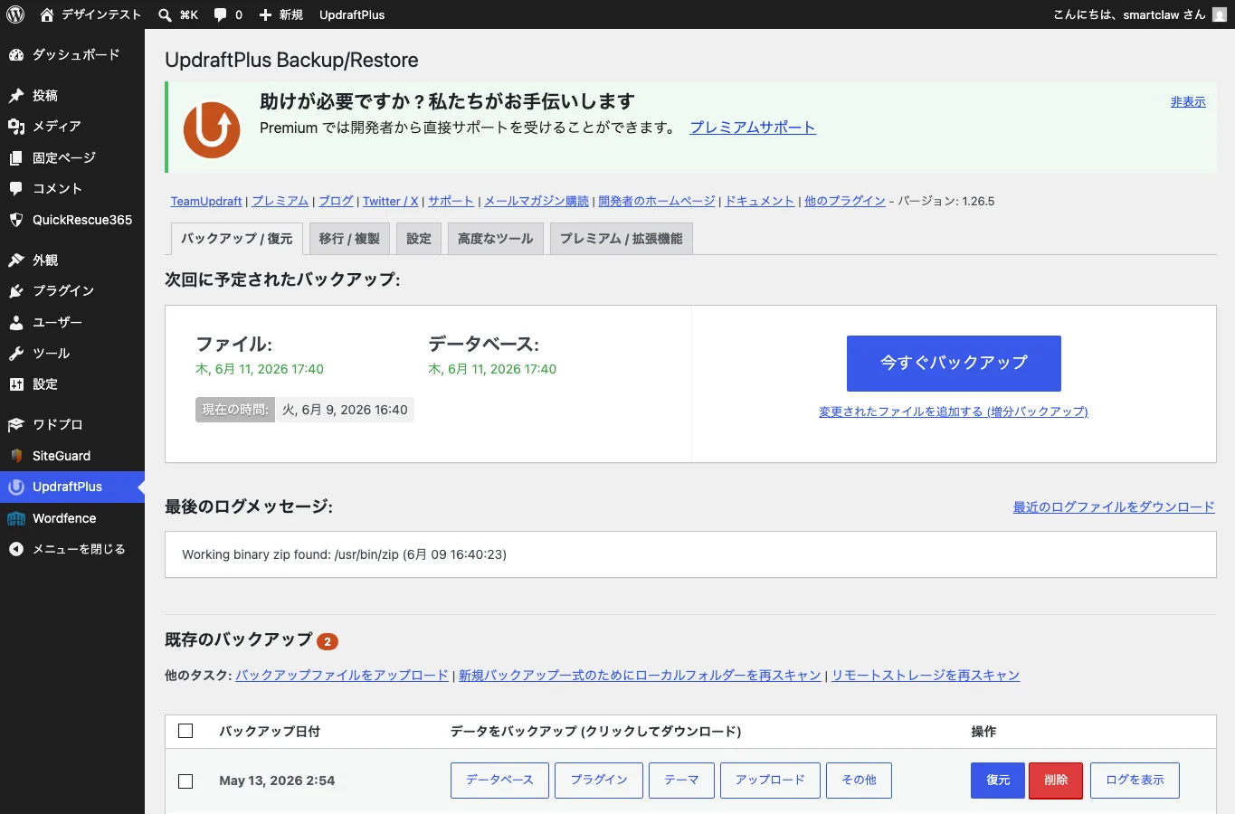
Task: Open the TeamUpdraft link
Action: (206, 201)
